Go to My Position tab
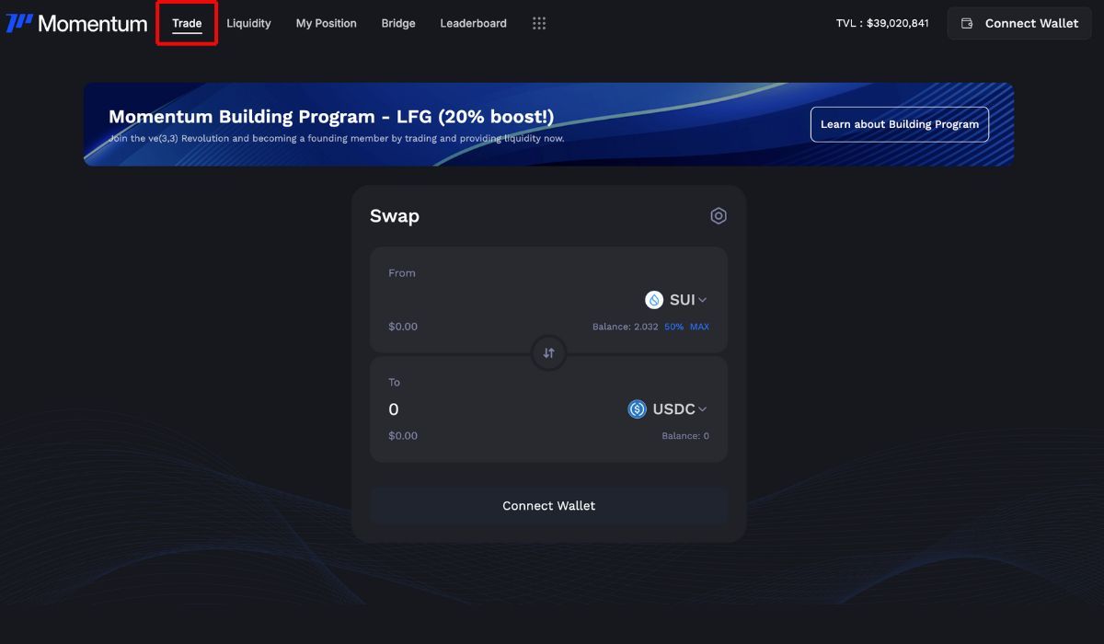Image resolution: width=1104 pixels, height=644 pixels. 326,23
